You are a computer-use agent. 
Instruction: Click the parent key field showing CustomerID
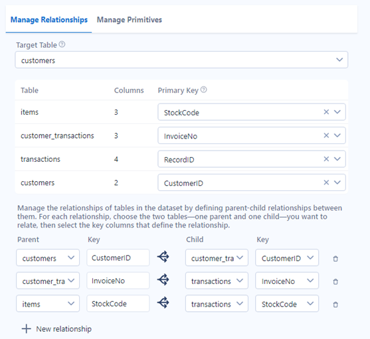click(x=118, y=257)
